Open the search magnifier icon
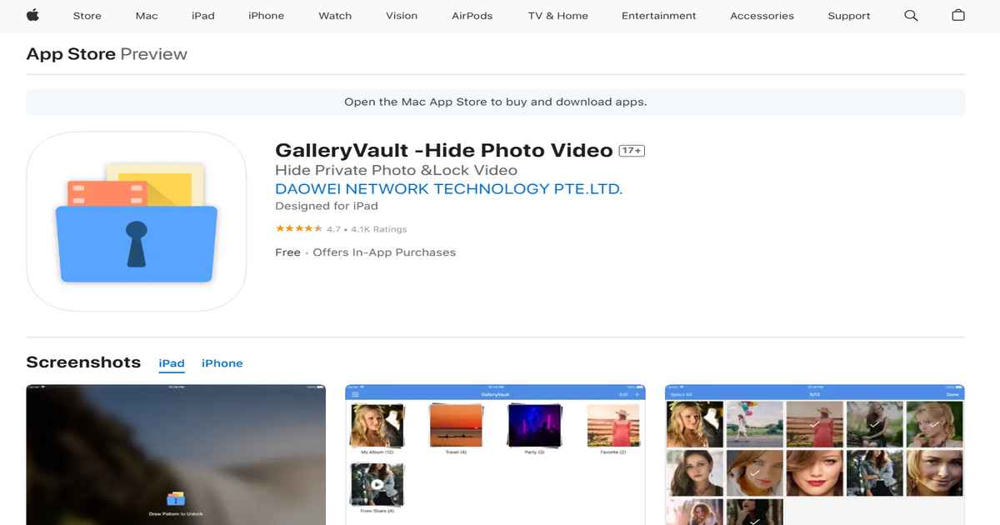 pyautogui.click(x=911, y=16)
